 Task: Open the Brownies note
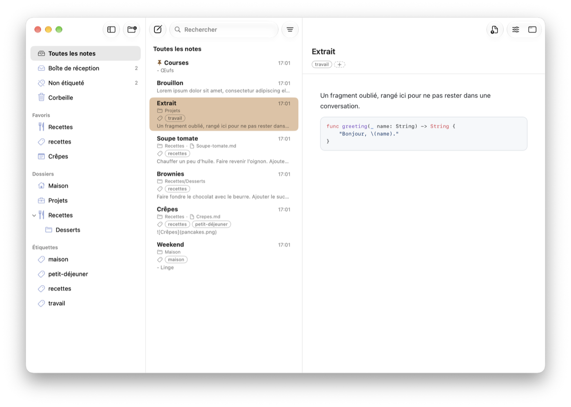click(x=224, y=185)
